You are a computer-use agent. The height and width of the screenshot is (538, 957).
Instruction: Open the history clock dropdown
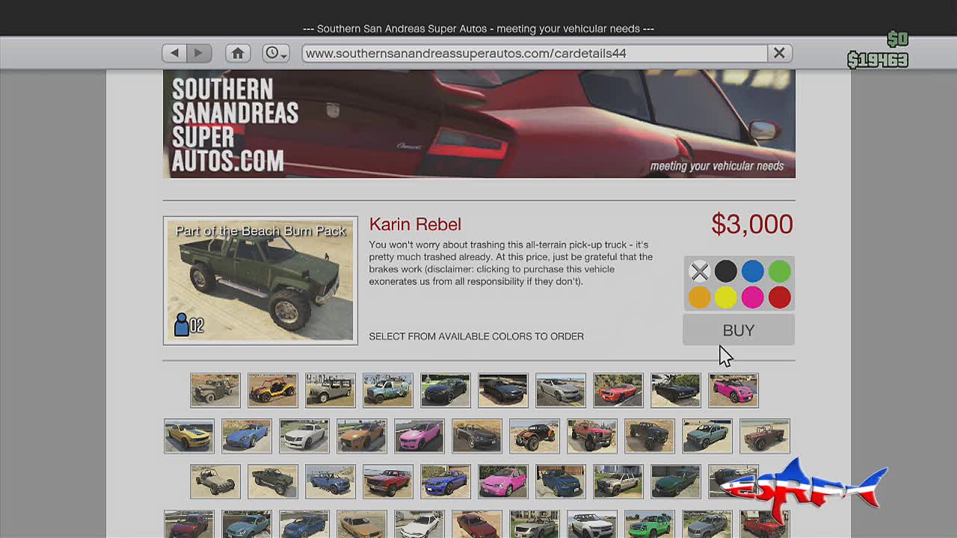pos(276,53)
